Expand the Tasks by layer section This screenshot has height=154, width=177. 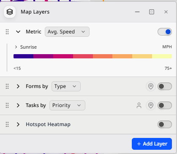(18, 105)
